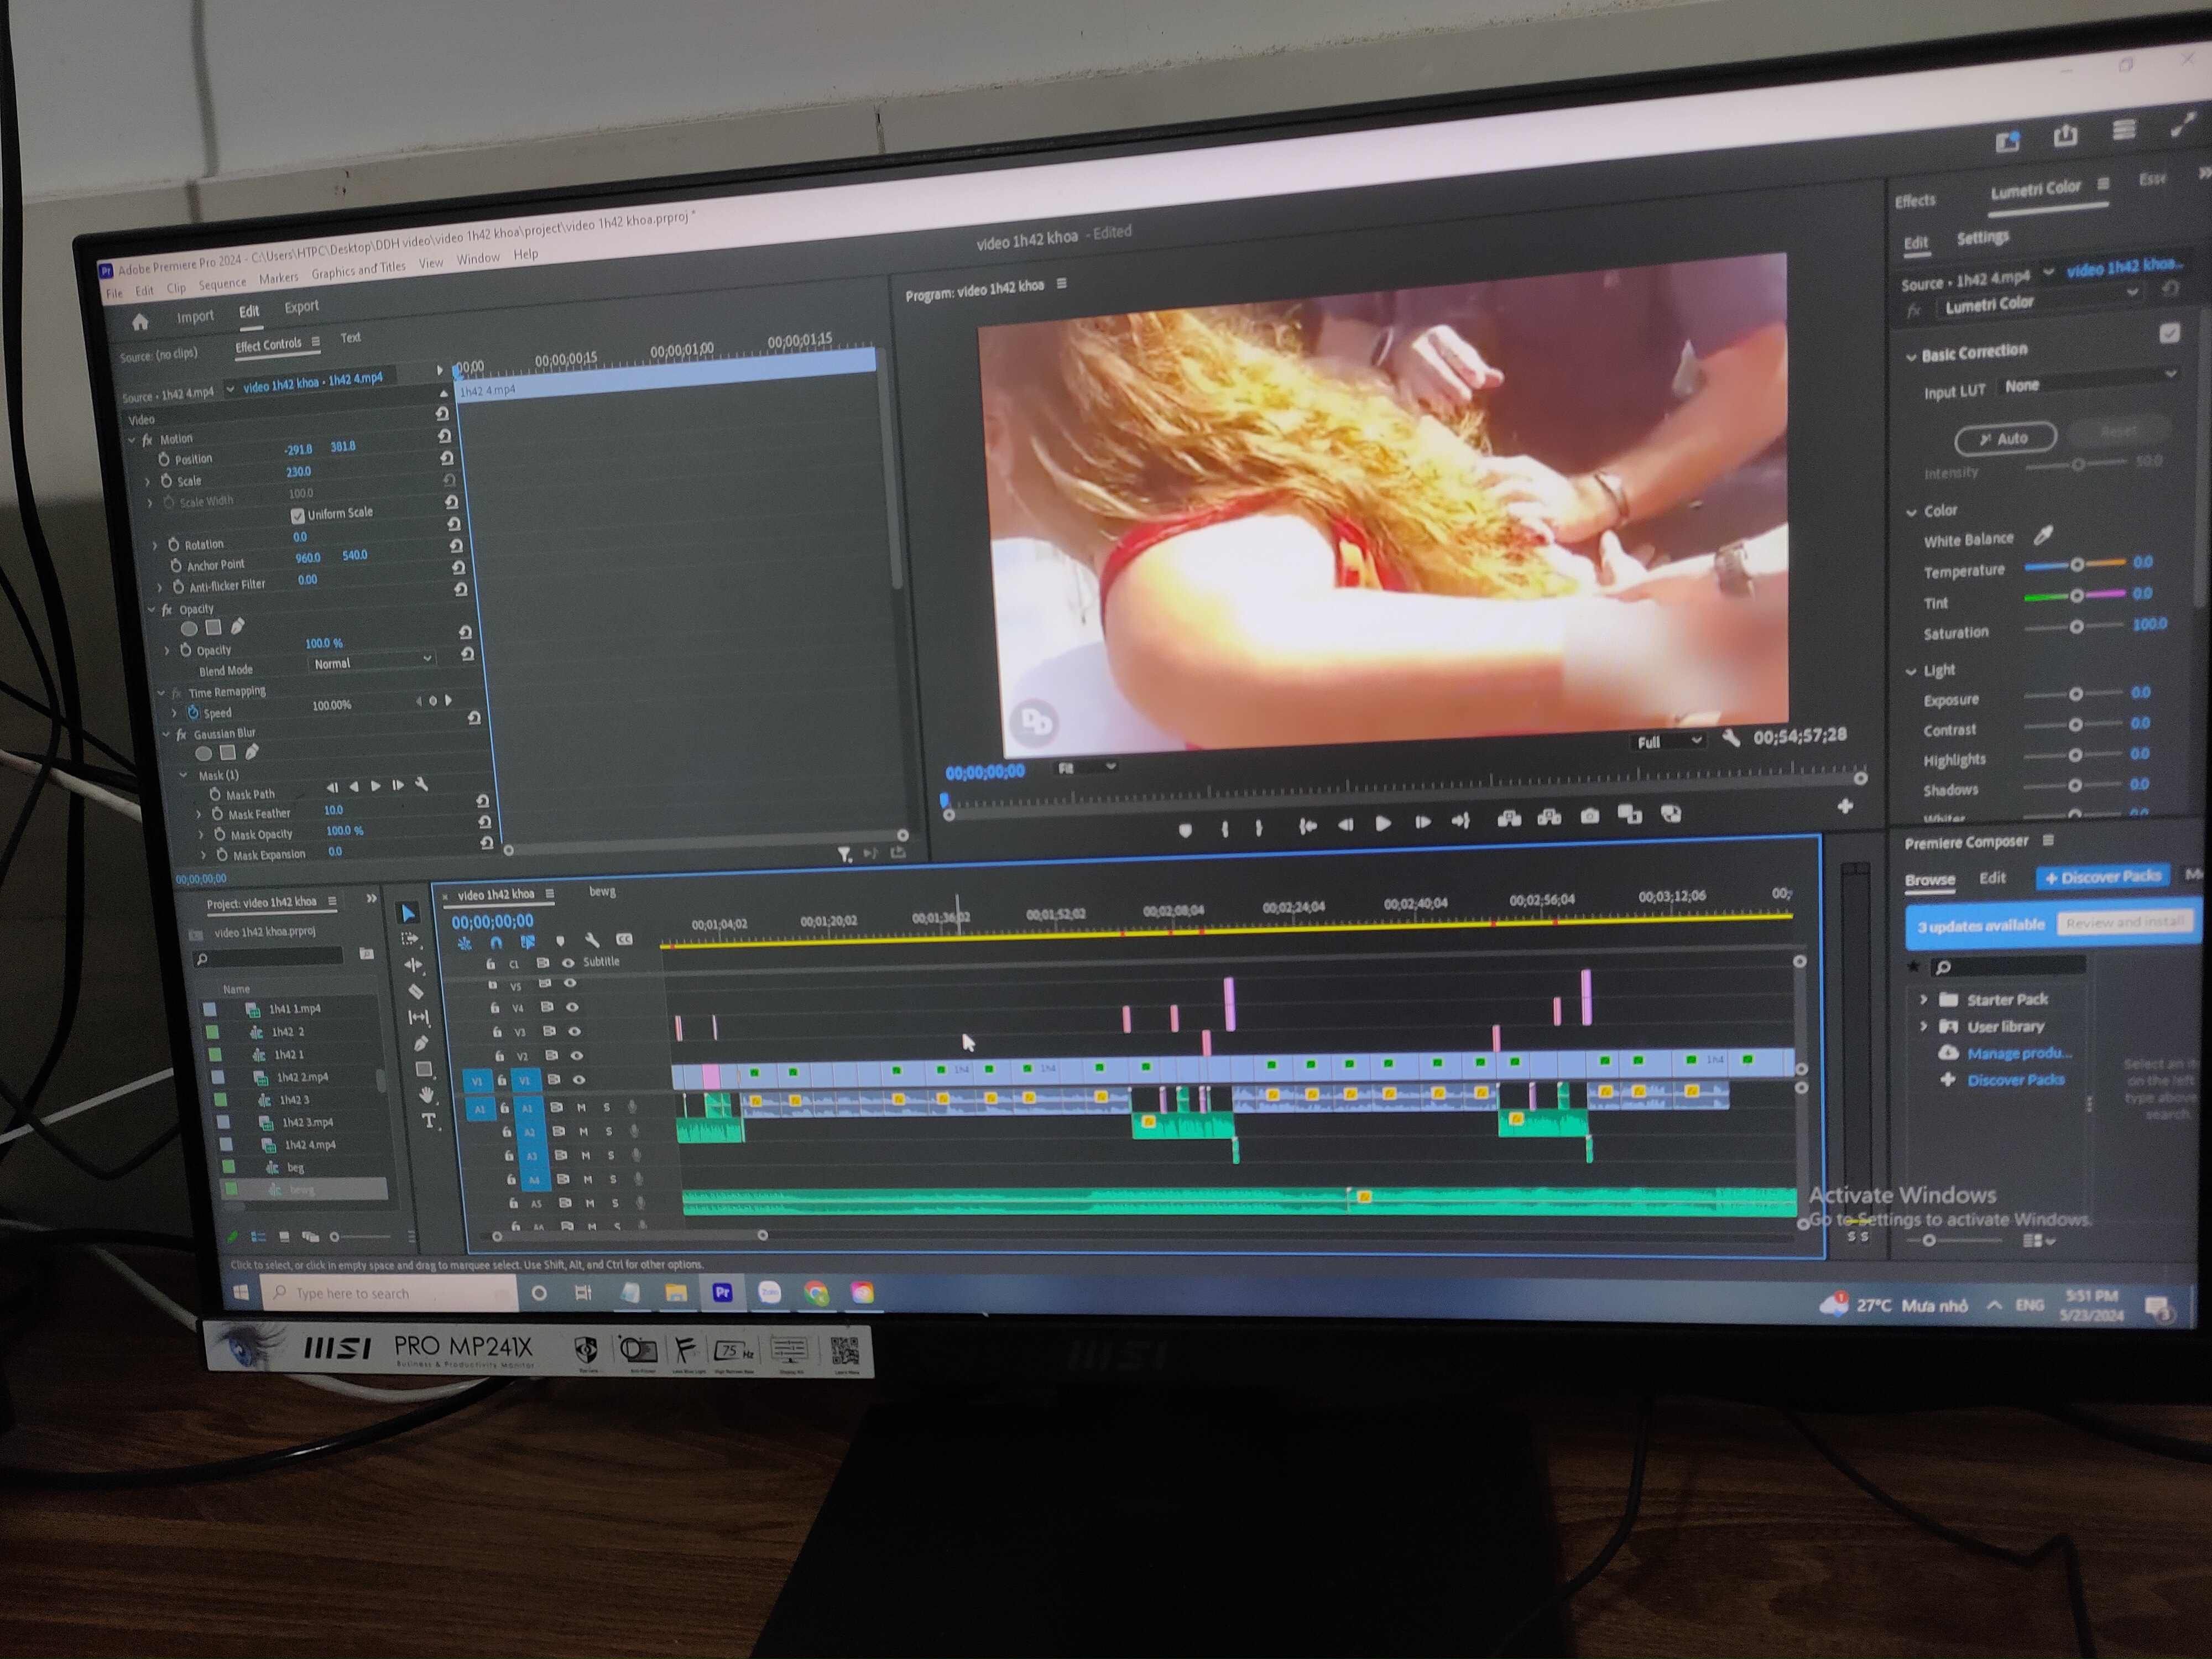Click the Discover Packs button
The height and width of the screenshot is (1659, 2212).
[2103, 877]
